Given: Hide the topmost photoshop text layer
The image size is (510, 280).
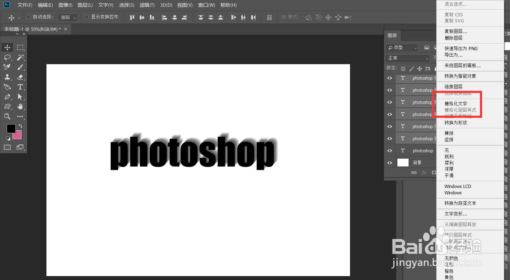Looking at the screenshot, I should [x=390, y=78].
